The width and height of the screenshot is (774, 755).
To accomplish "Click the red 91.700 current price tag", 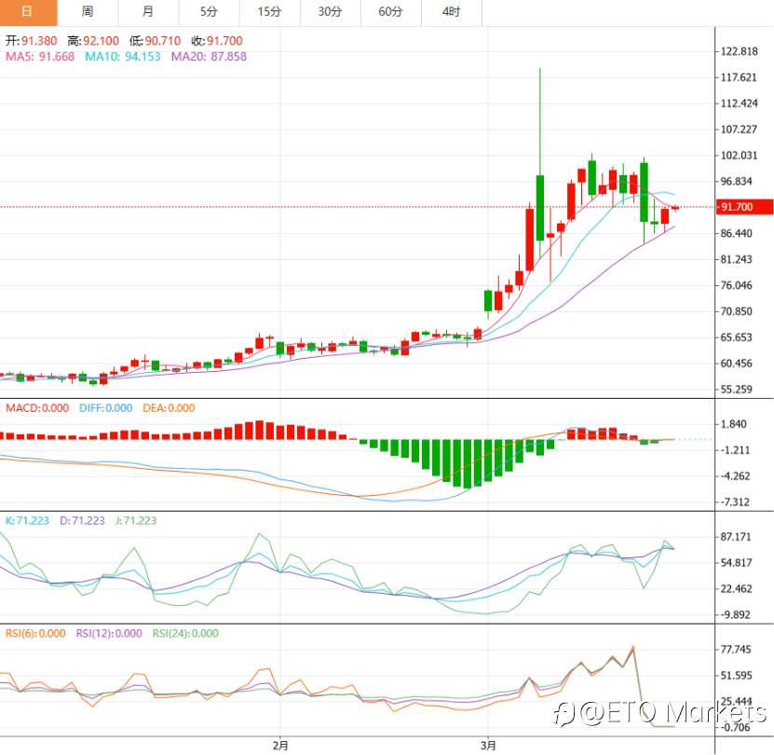I will pyautogui.click(x=744, y=207).
